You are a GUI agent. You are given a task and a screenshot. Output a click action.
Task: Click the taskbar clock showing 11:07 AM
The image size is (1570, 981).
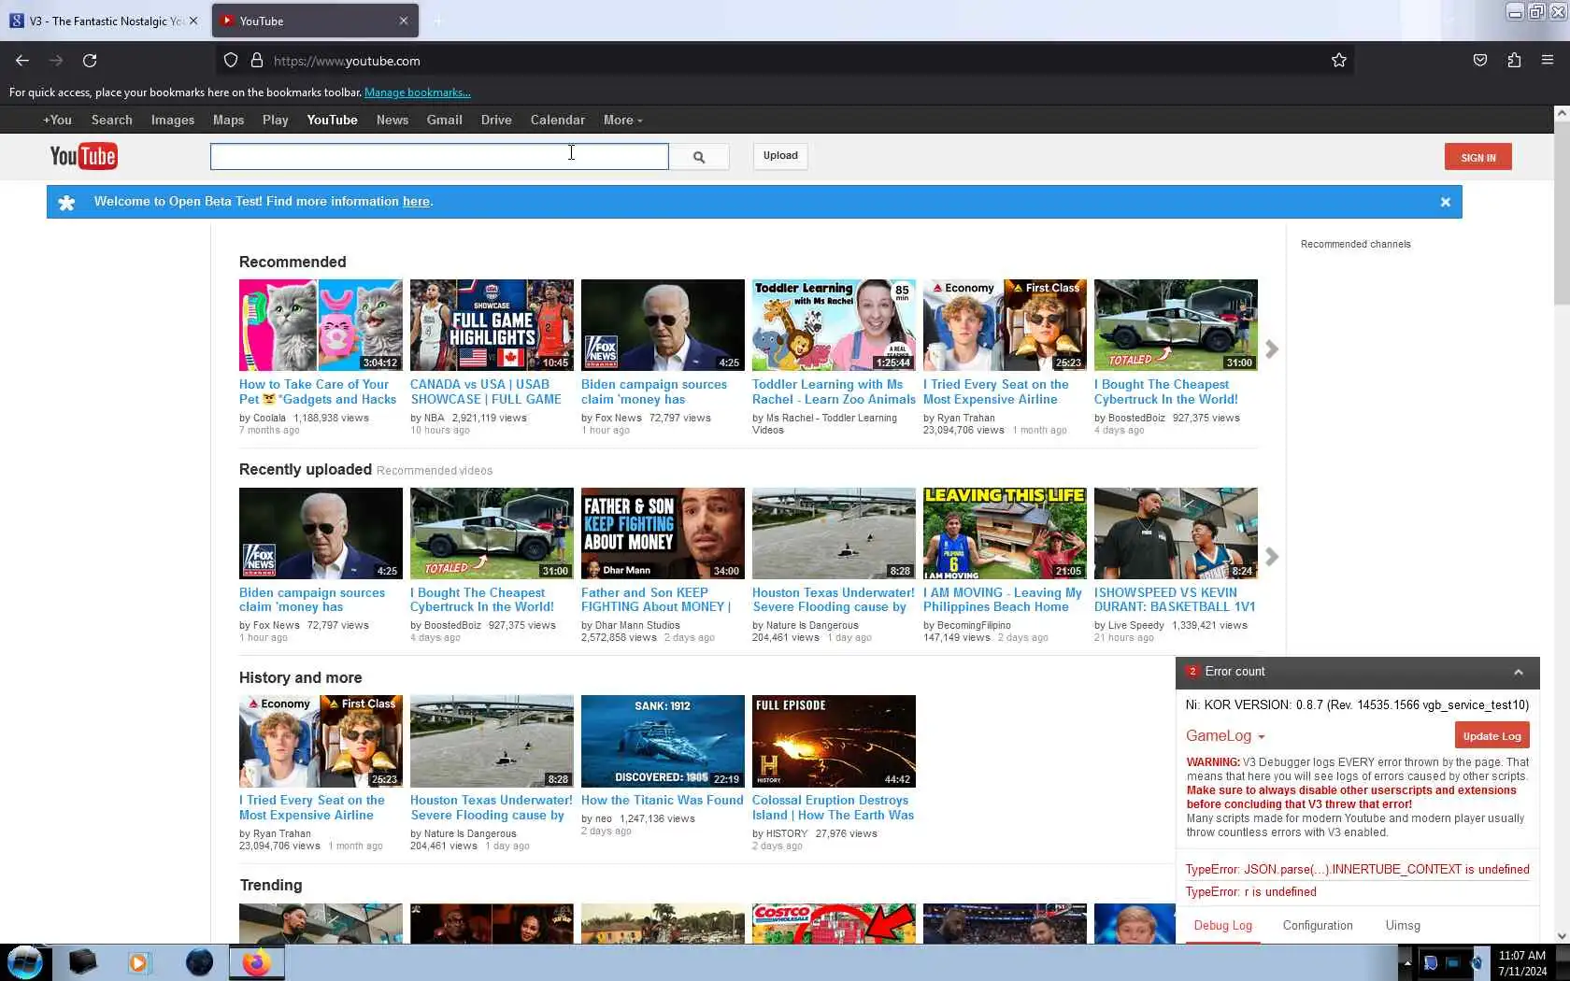click(1522, 963)
